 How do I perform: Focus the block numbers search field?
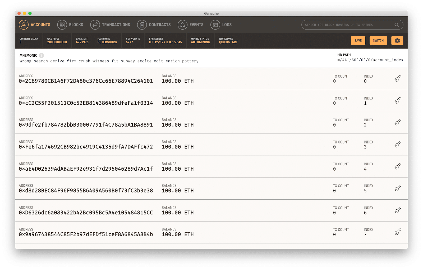point(352,25)
